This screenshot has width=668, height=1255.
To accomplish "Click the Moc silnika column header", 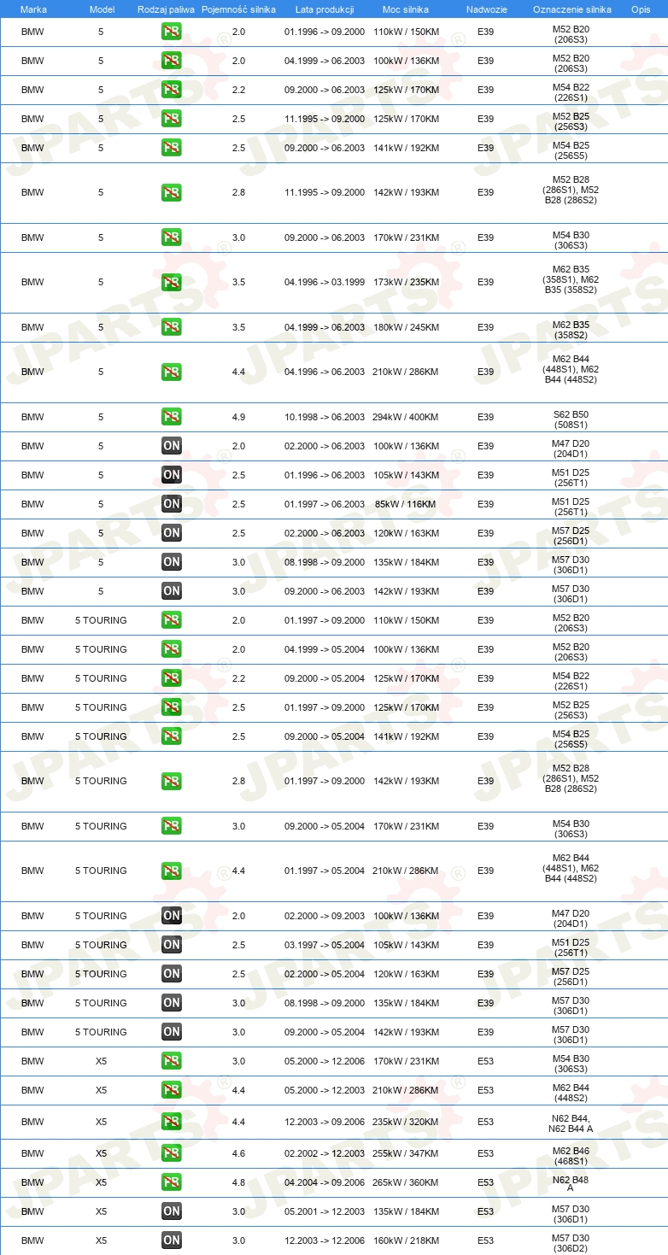I will point(406,9).
